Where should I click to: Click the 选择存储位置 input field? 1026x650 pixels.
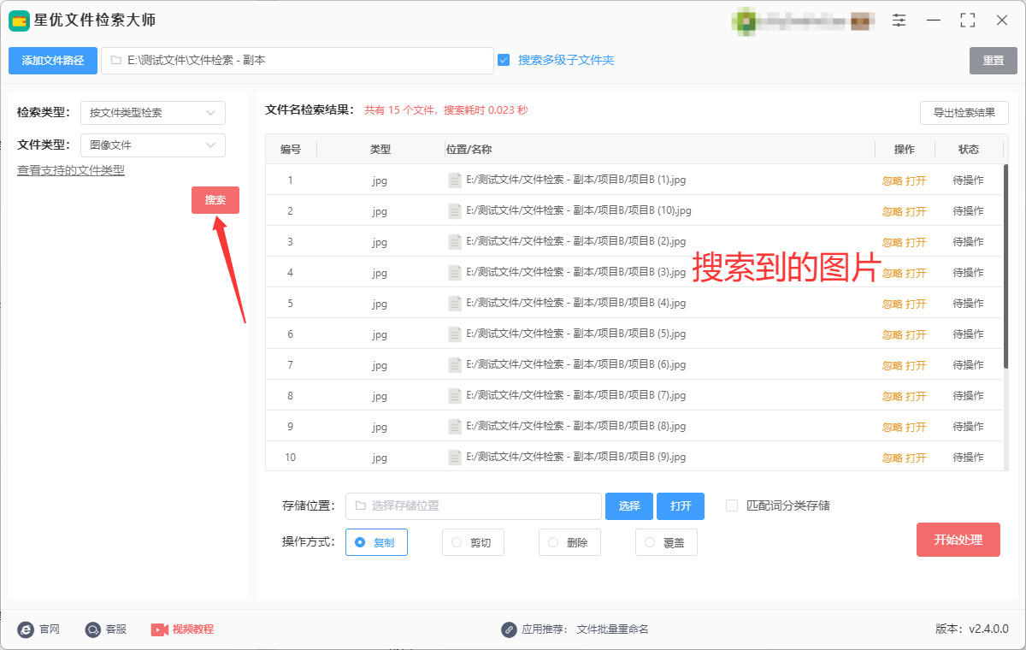pos(474,506)
